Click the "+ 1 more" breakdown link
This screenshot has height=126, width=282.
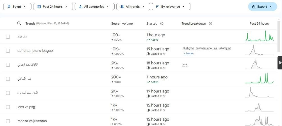[188, 53]
